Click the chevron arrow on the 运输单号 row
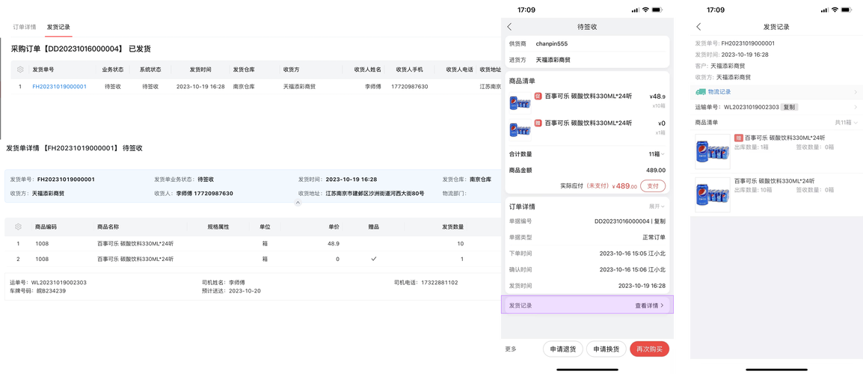The image size is (863, 374). tap(856, 107)
